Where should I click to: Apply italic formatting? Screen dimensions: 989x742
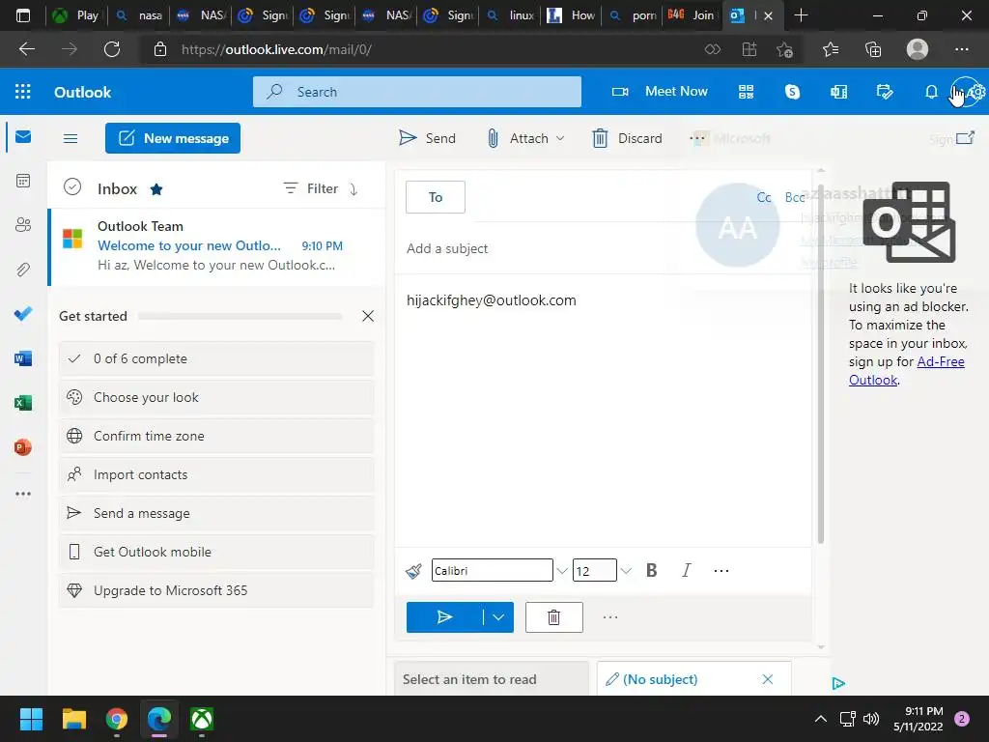[x=687, y=570]
